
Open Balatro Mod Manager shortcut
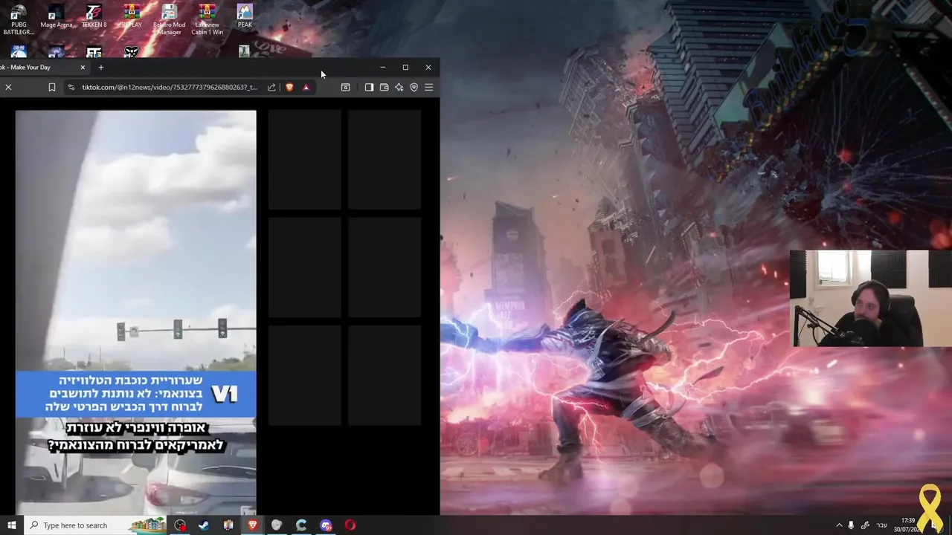pyautogui.click(x=169, y=20)
